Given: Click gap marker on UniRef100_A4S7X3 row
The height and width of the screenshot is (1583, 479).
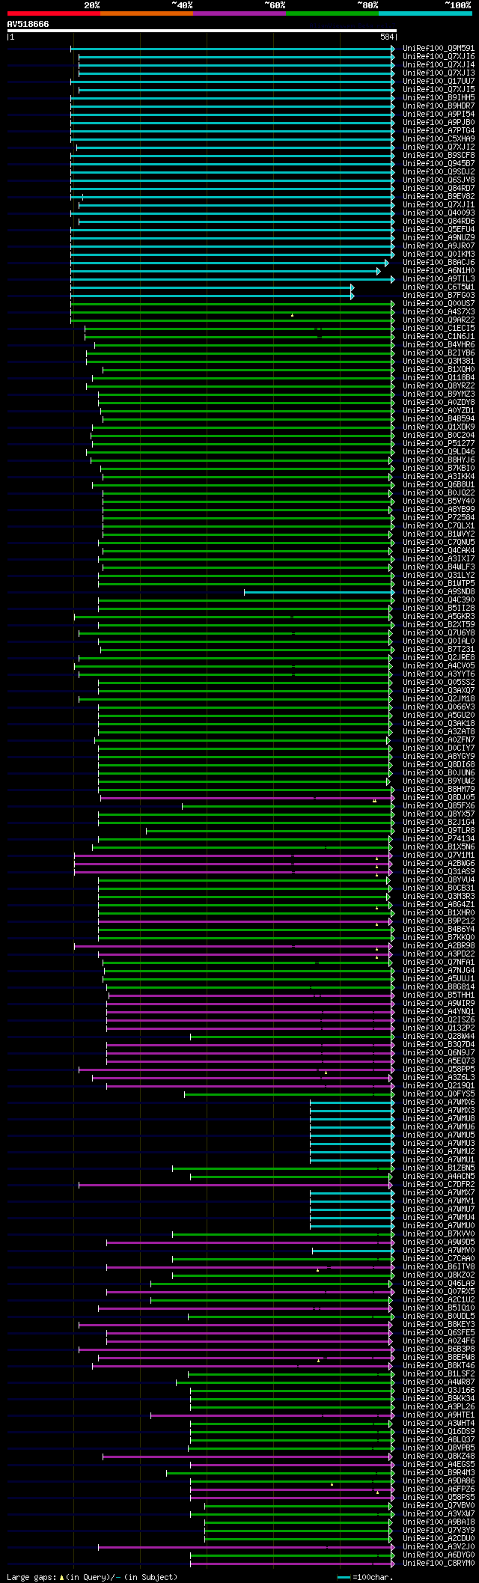Looking at the screenshot, I should (292, 315).
